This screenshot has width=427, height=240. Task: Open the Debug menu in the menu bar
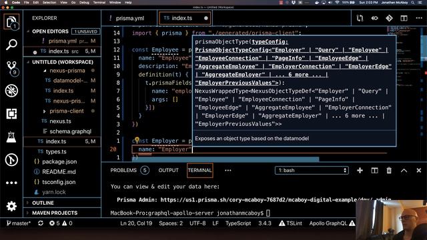click(84, 3)
